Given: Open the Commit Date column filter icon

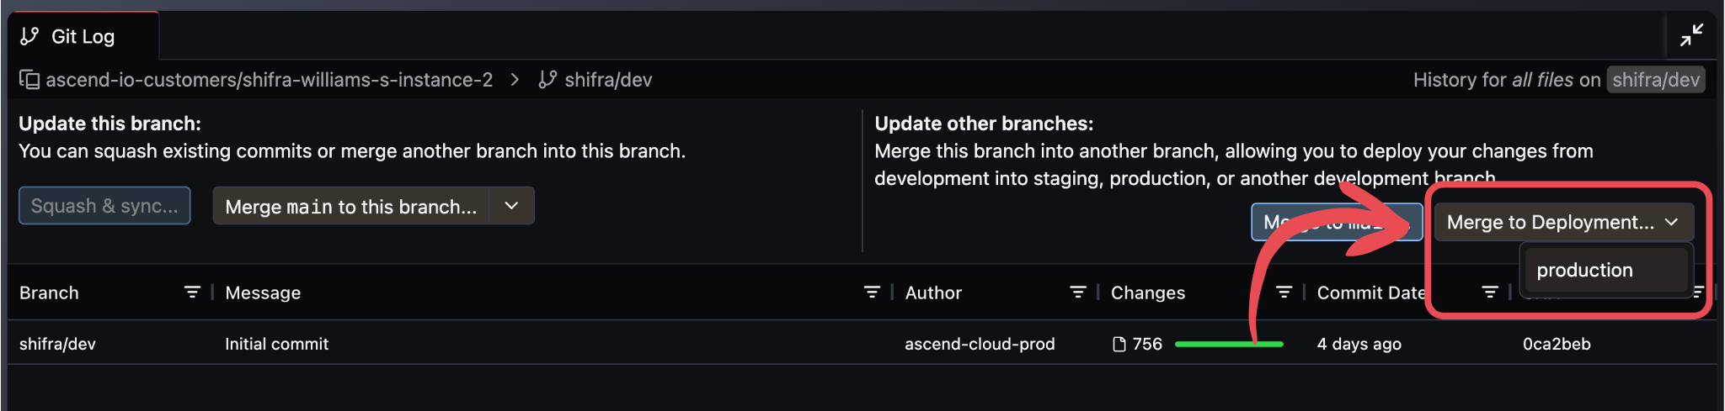Looking at the screenshot, I should pos(1489,292).
